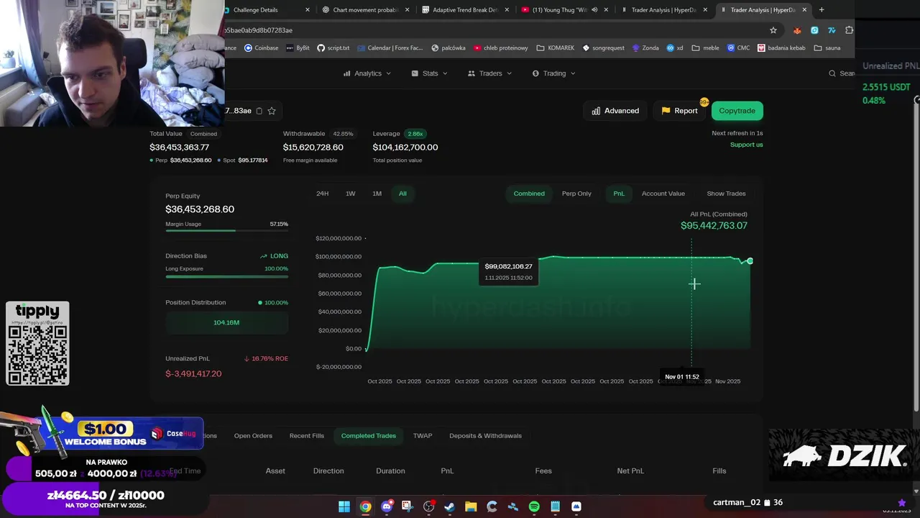Bookmark this page with the star icon
The image size is (920, 518).
(x=773, y=30)
